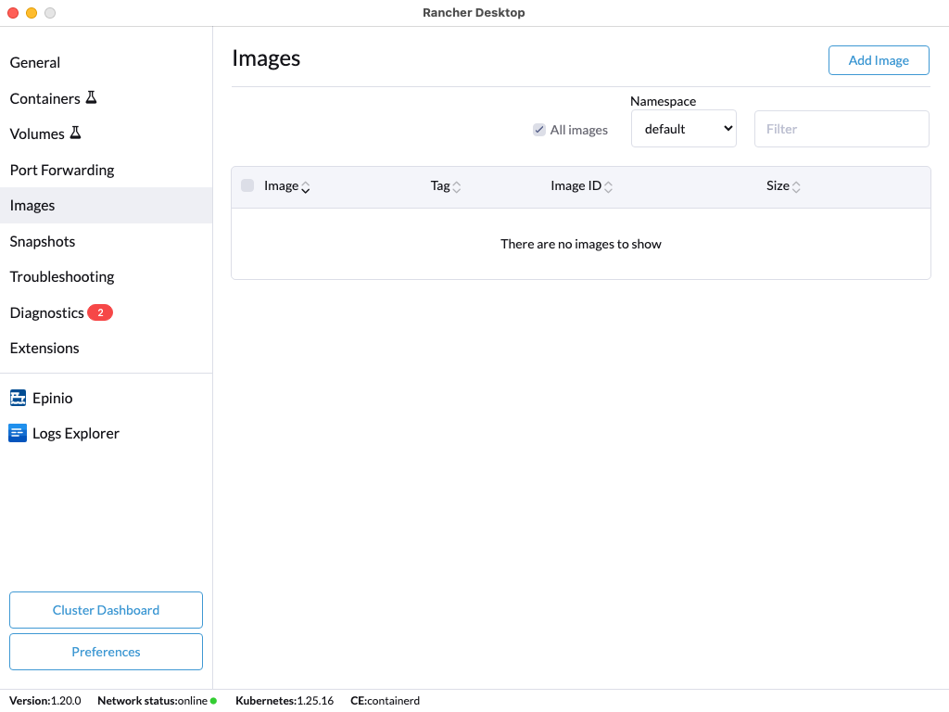Toggle the All images checkbox
The height and width of the screenshot is (712, 949).
click(x=539, y=130)
